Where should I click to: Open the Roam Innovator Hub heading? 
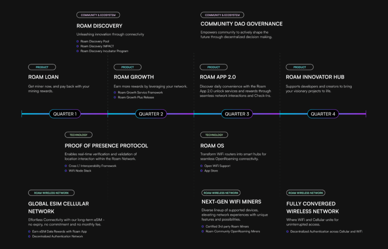point(315,77)
